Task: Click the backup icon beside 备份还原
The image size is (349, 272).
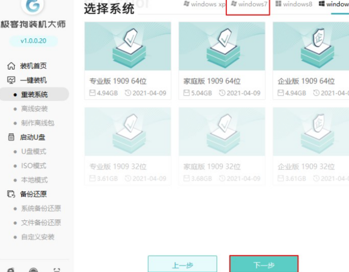Action: point(11,194)
